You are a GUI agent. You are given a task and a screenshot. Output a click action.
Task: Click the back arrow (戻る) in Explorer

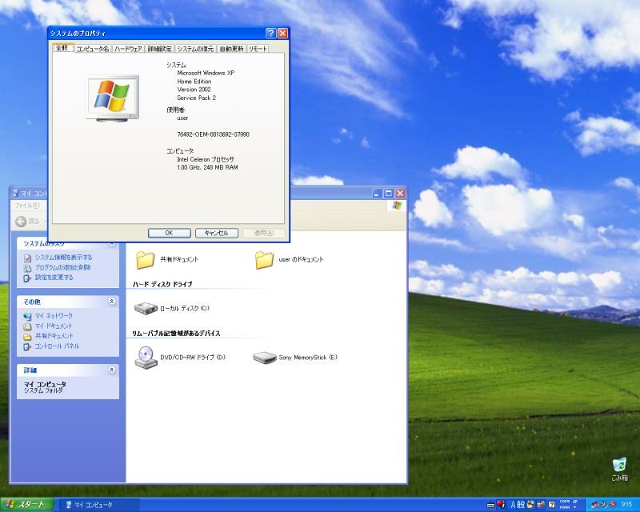tap(22, 222)
